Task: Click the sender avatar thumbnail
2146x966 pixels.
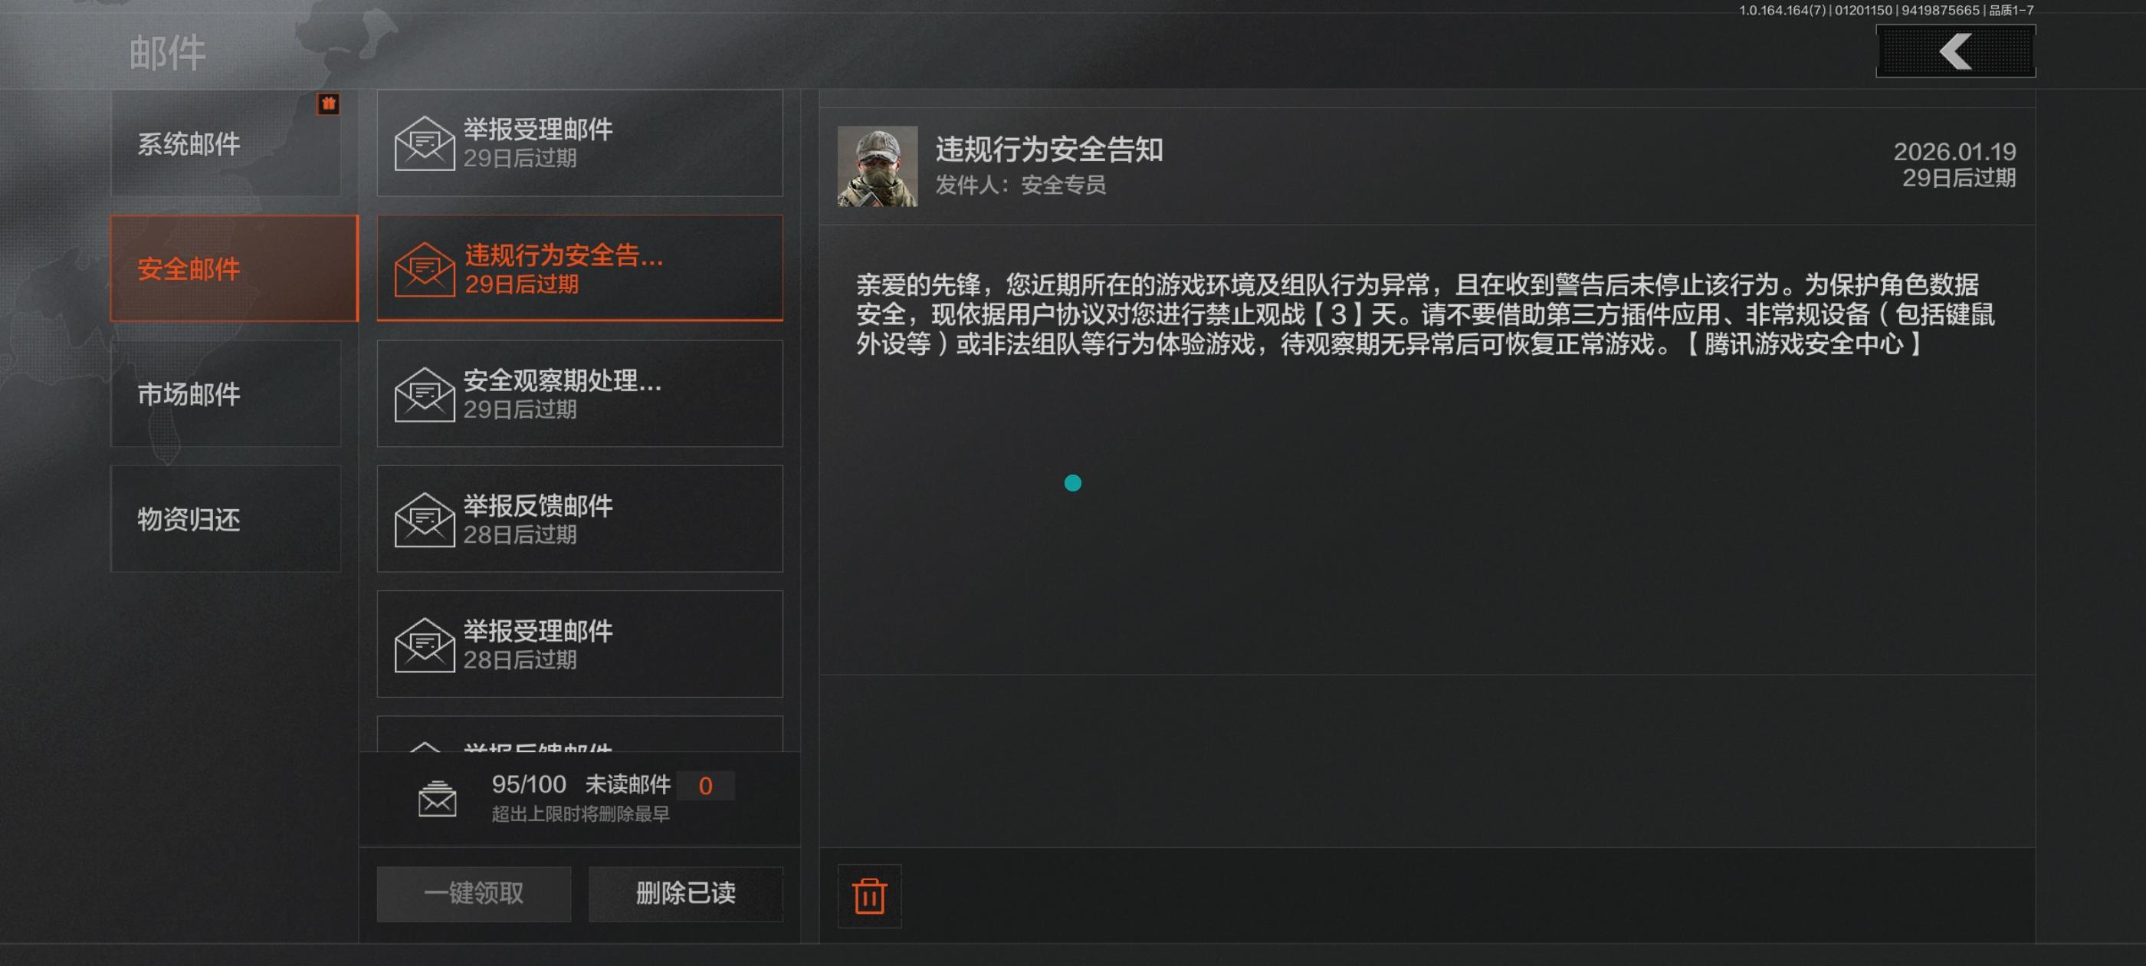Action: tap(878, 166)
